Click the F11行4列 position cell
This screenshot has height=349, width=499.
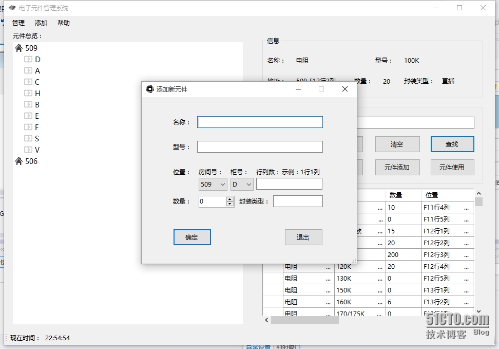coord(448,208)
